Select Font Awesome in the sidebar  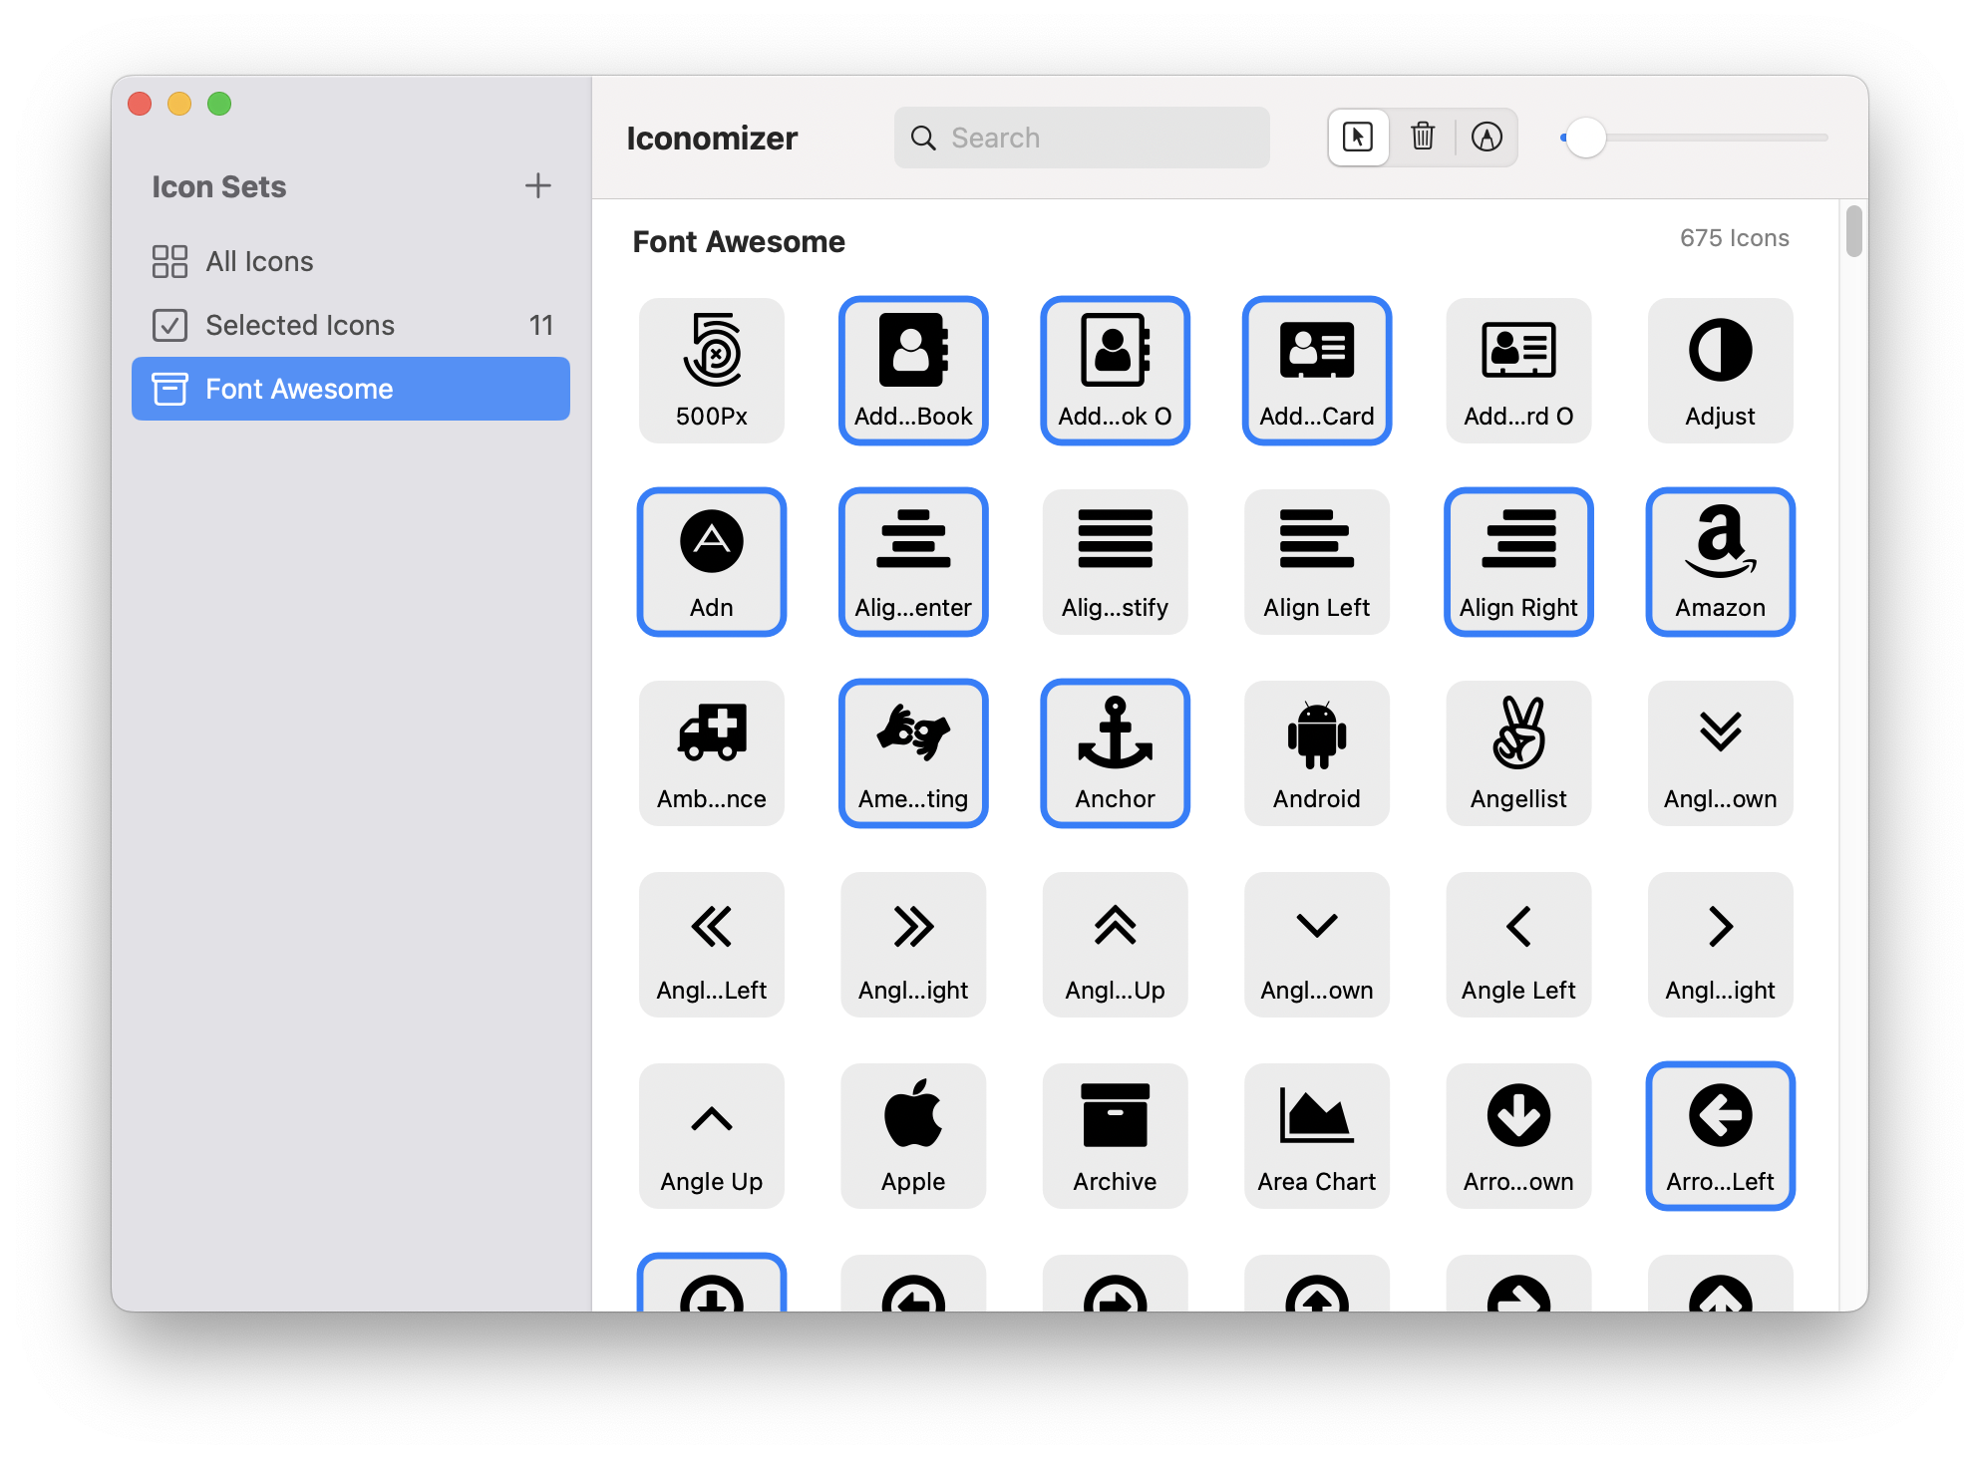[x=299, y=389]
